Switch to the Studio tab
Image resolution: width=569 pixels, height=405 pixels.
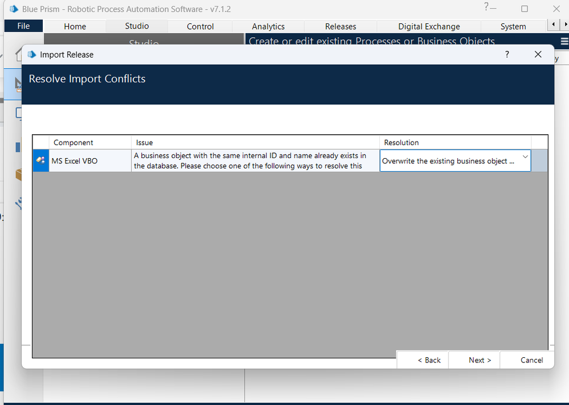coord(137,26)
